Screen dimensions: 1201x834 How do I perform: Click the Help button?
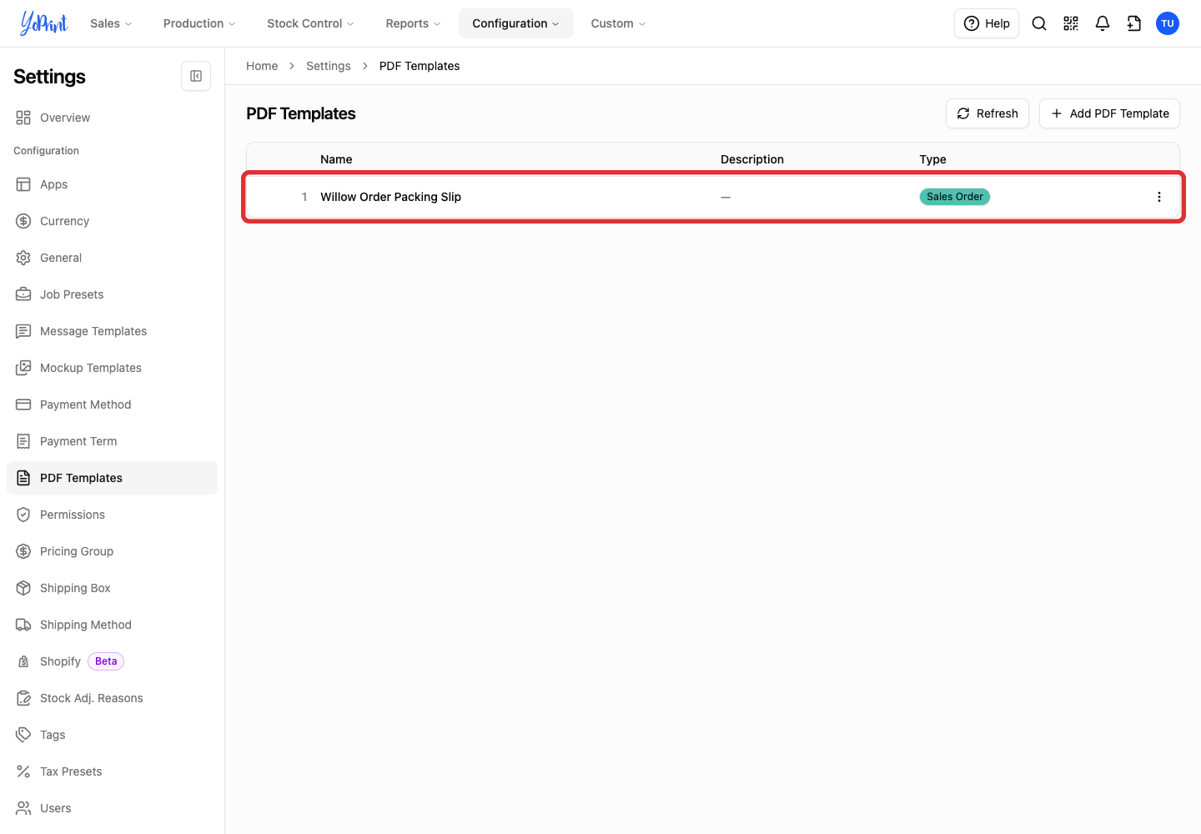tap(987, 23)
